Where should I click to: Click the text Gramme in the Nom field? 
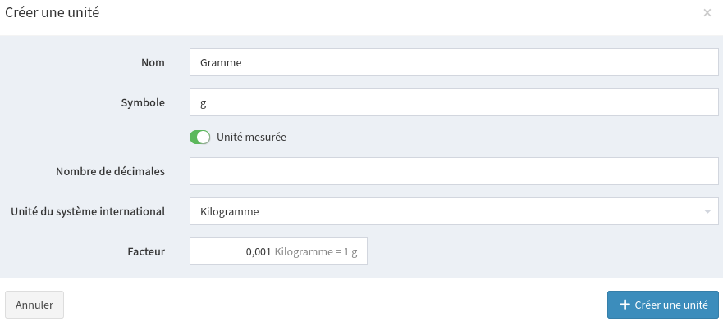[221, 62]
